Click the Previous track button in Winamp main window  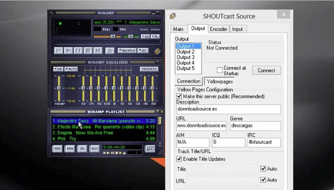(x=58, y=51)
